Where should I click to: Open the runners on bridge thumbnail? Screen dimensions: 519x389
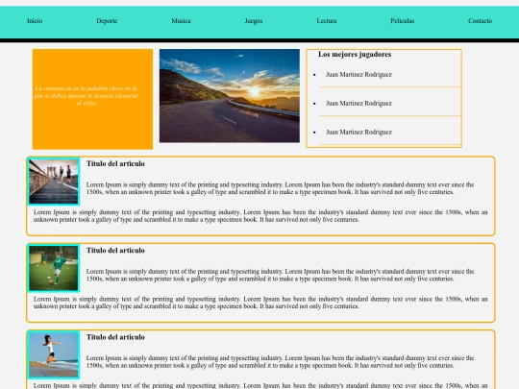pyautogui.click(x=54, y=182)
